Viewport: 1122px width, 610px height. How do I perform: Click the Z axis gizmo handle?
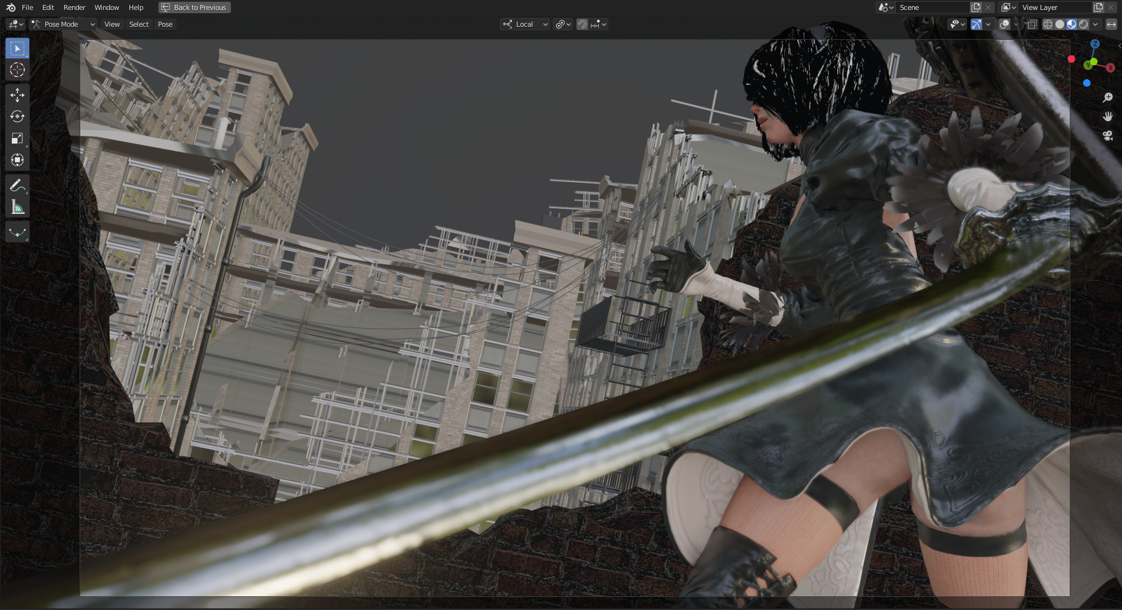point(1095,44)
